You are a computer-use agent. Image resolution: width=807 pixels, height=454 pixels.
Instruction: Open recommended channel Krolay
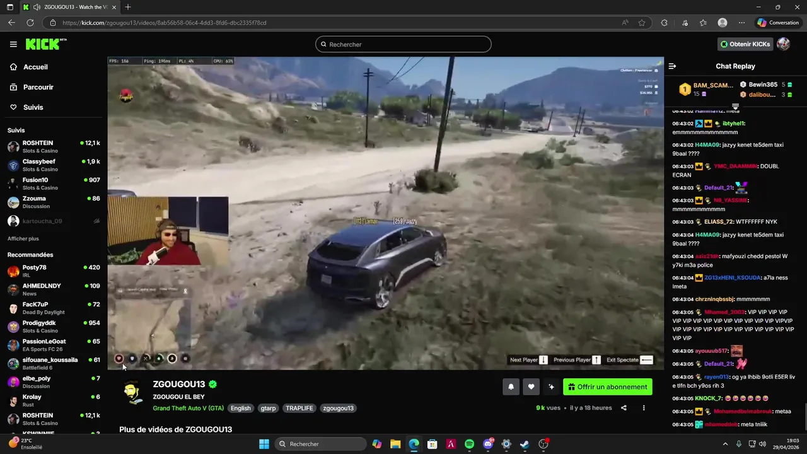coord(54,400)
